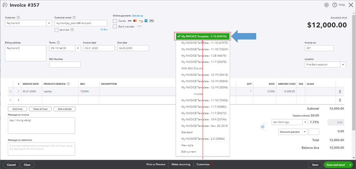Viewport: 356px width, 169px height.
Task: Delete line 2 with the trash icon
Action: point(340,100)
